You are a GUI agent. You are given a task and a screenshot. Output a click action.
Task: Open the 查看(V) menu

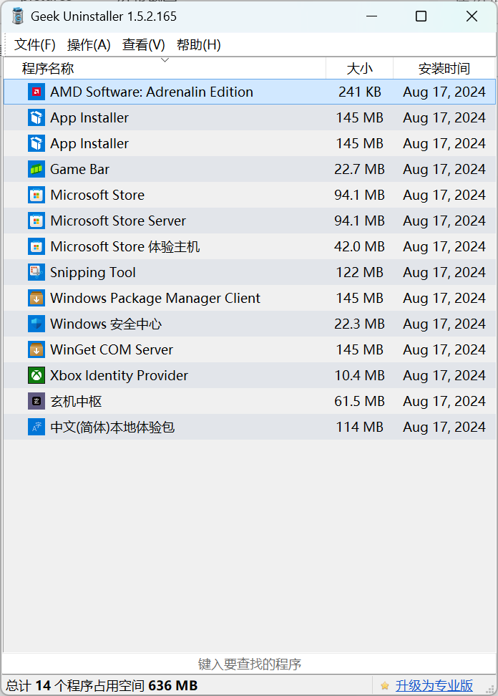tap(144, 44)
